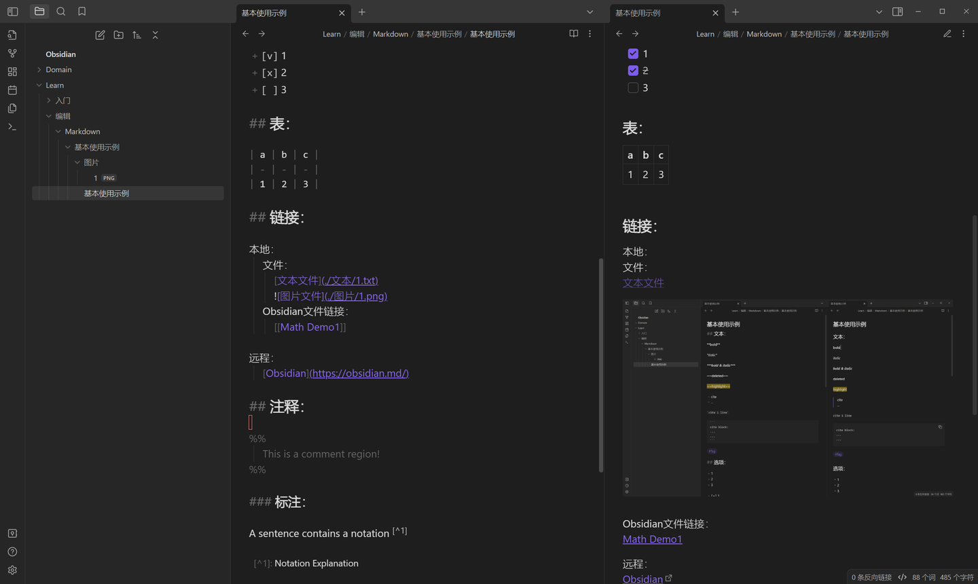Uncheck the completed checkbox next to 1

point(633,53)
